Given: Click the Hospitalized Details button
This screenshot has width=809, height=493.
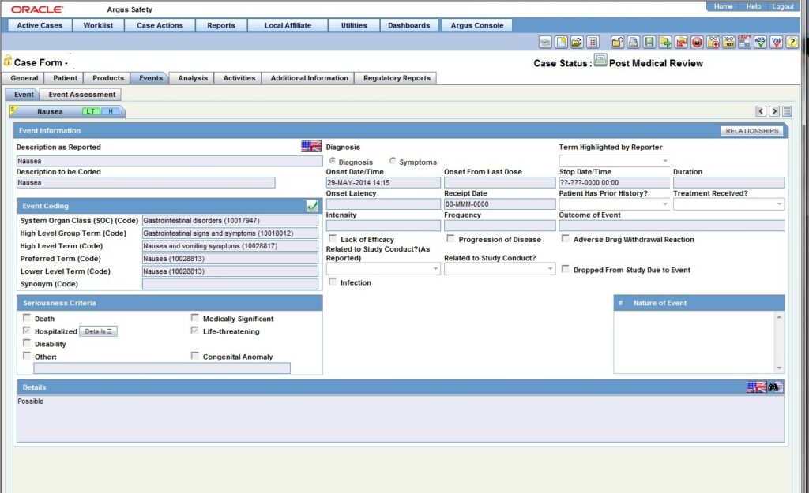Looking at the screenshot, I should pyautogui.click(x=99, y=331).
